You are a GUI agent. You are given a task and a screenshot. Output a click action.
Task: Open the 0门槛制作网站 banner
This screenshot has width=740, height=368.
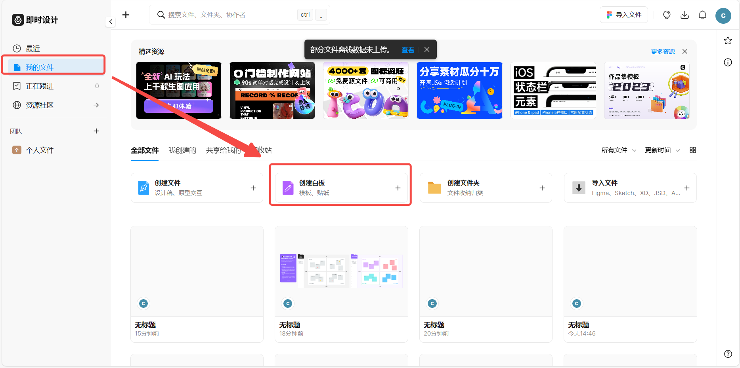click(272, 90)
